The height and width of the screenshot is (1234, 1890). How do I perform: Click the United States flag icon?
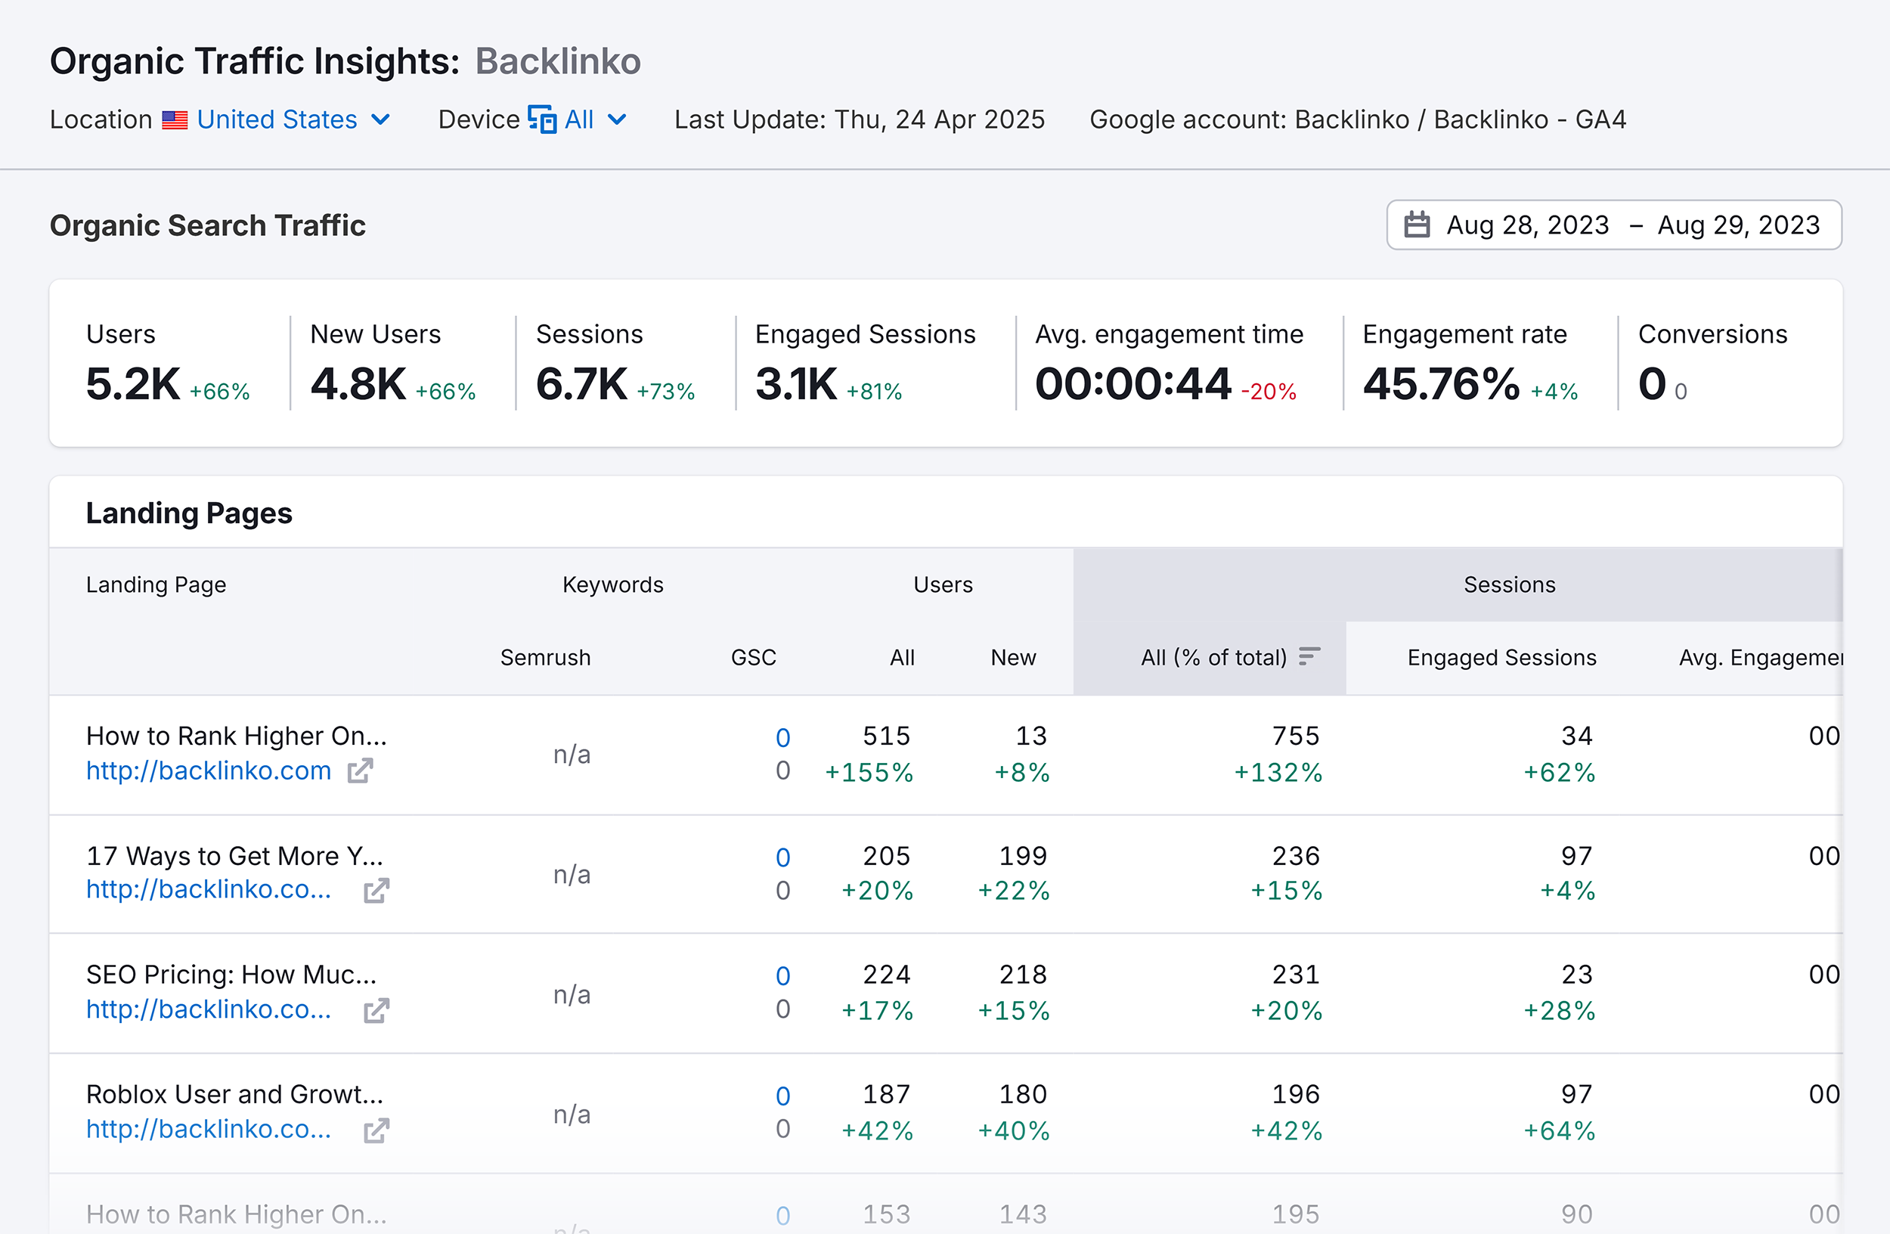pos(175,120)
